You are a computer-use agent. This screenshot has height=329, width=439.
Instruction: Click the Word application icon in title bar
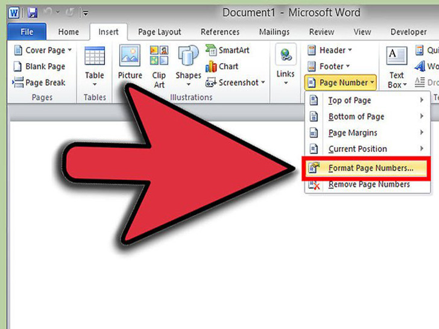click(13, 13)
